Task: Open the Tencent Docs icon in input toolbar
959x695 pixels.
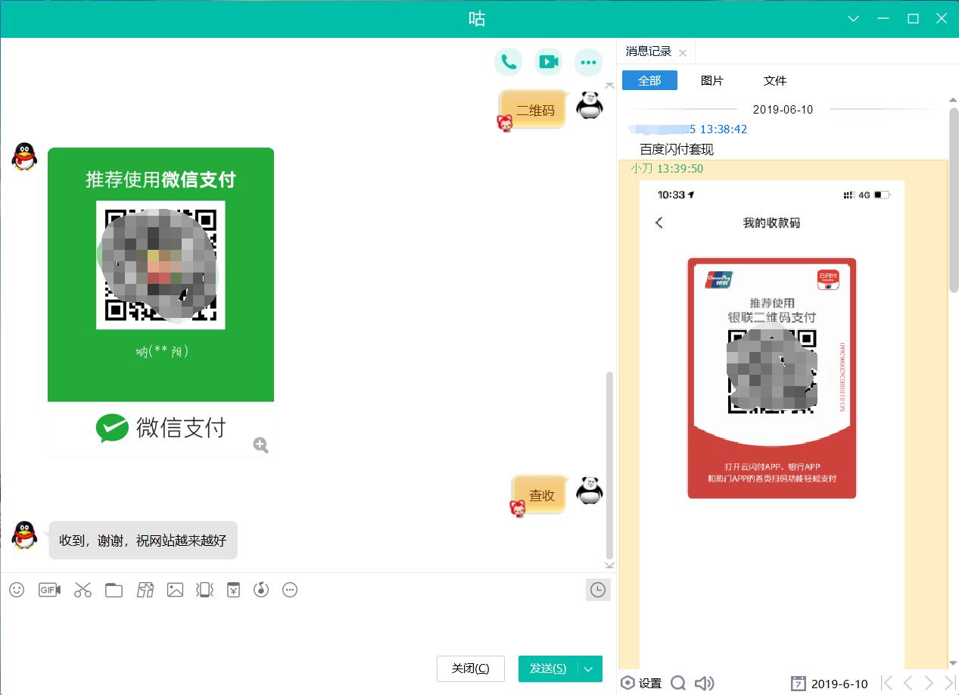Action: click(x=145, y=590)
